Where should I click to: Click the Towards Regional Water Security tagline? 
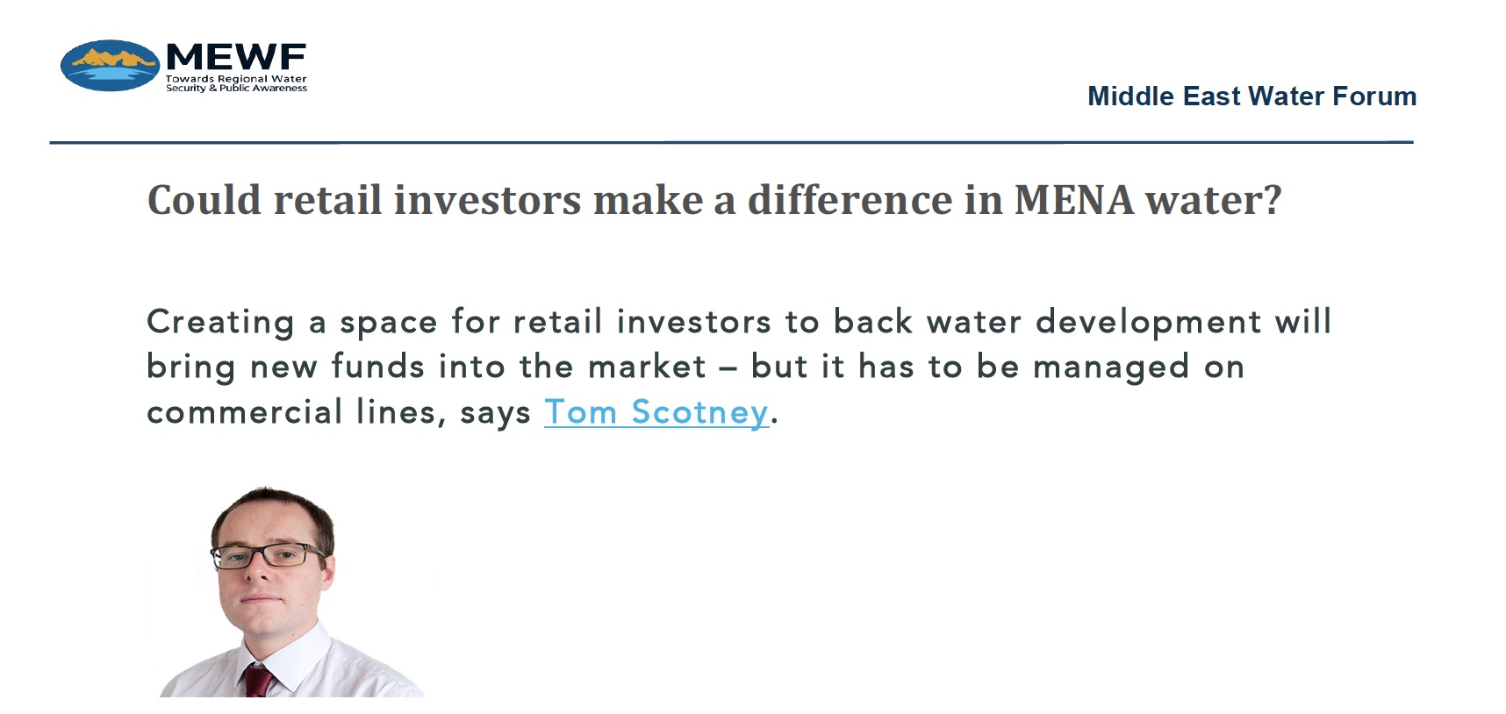point(236,83)
